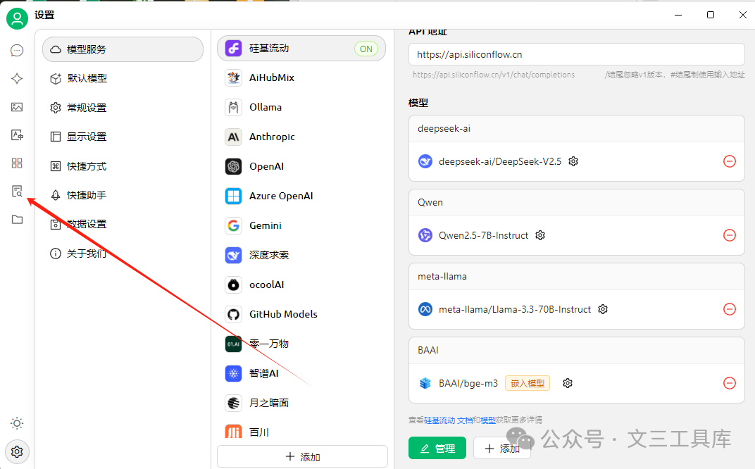Open the 默认模型 settings section

pos(123,78)
